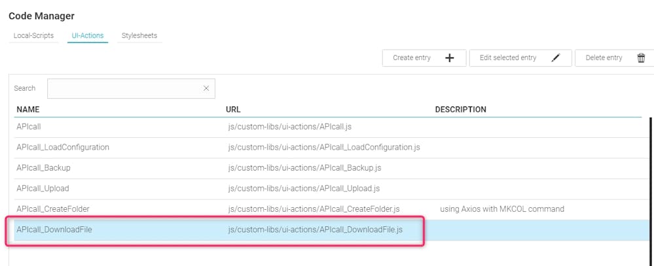Select the APIcall_Backup entry
Image resolution: width=654 pixels, height=266 pixels.
pyautogui.click(x=43, y=168)
